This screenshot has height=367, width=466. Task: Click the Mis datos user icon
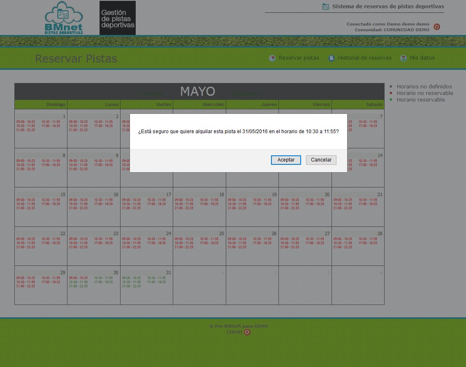coord(403,58)
